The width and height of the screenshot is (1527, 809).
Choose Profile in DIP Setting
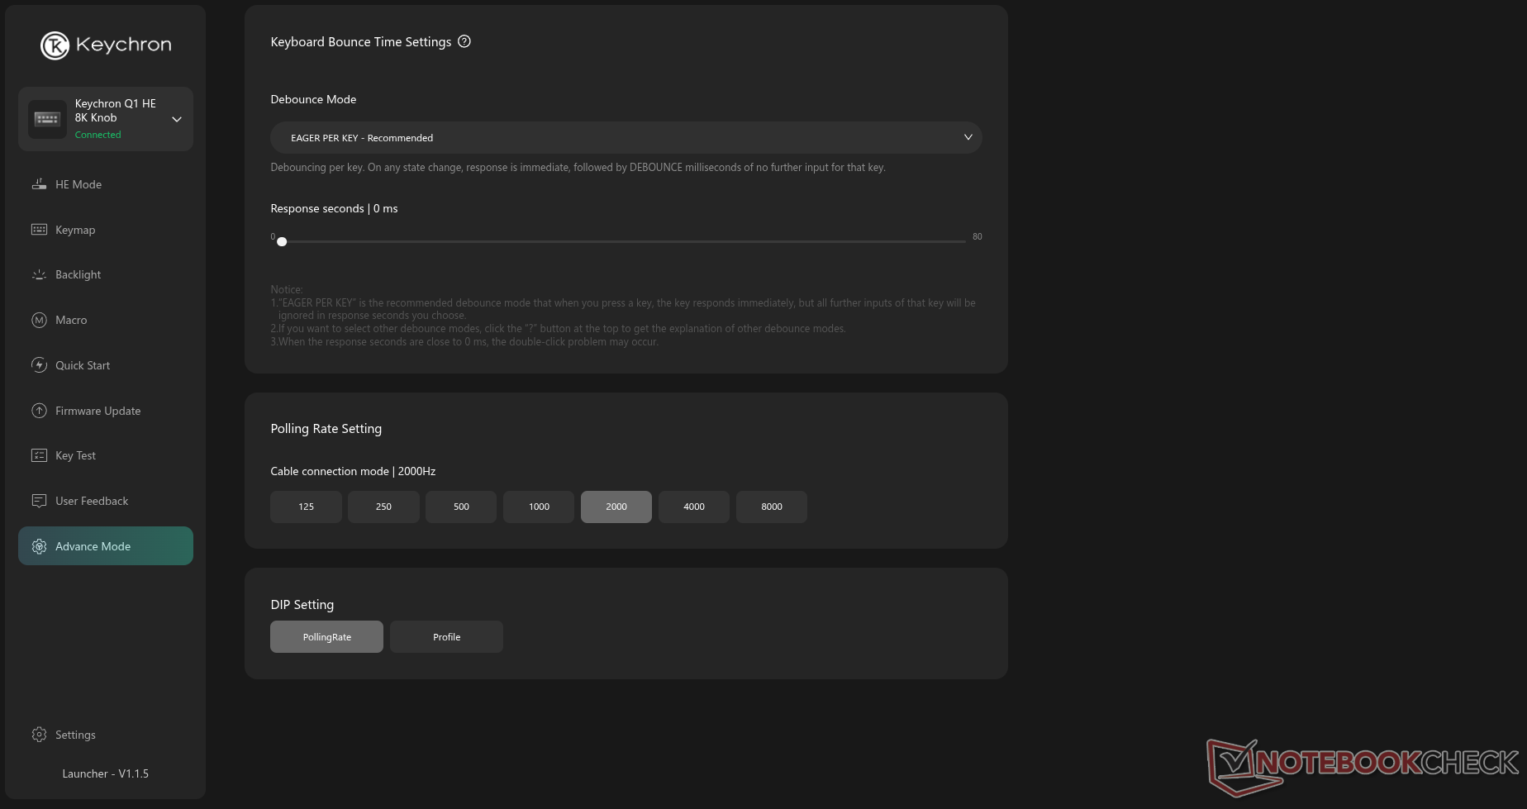coord(446,637)
